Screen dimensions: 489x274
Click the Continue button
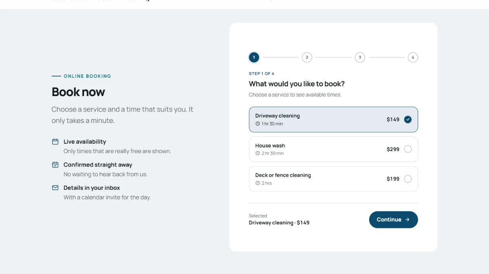pyautogui.click(x=394, y=219)
